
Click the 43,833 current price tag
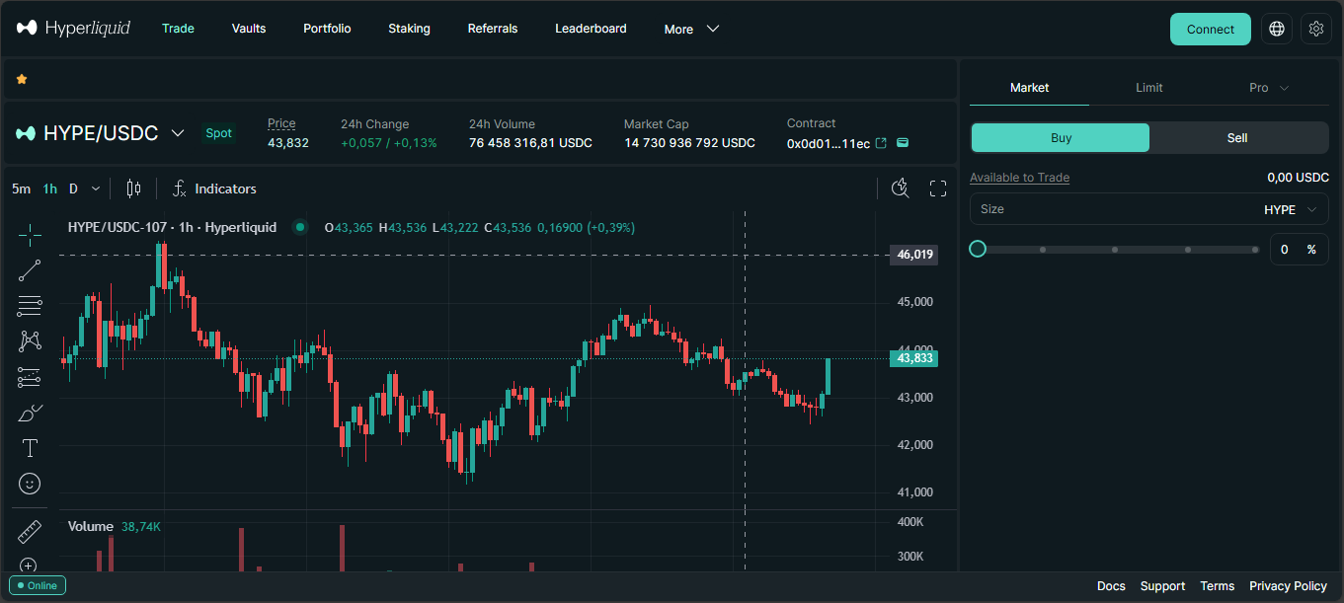913,358
